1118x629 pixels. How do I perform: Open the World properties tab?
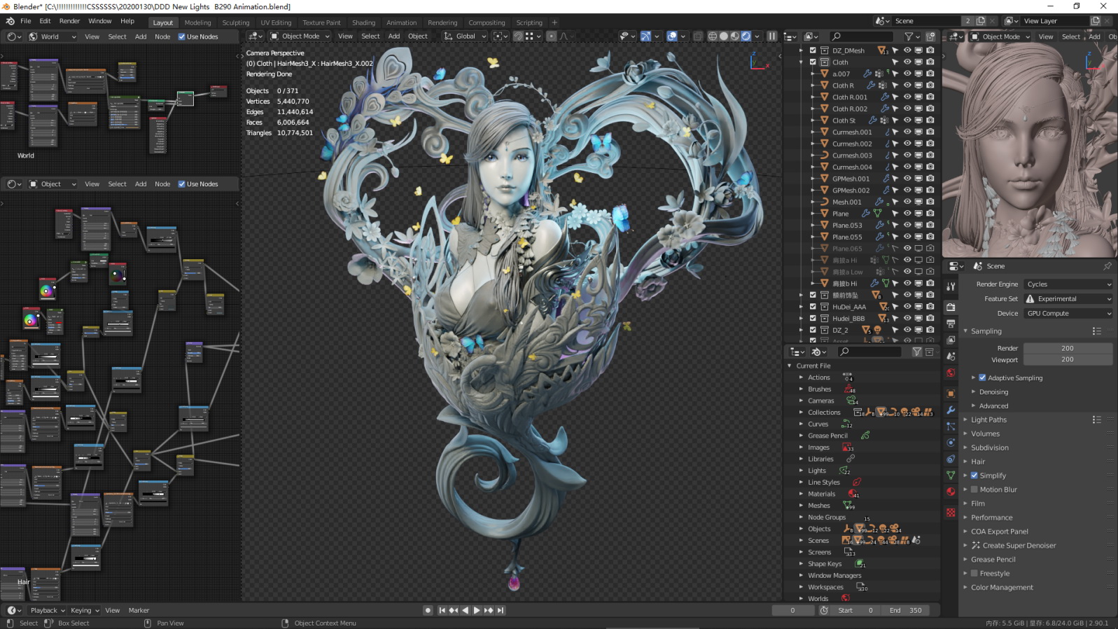click(x=951, y=373)
